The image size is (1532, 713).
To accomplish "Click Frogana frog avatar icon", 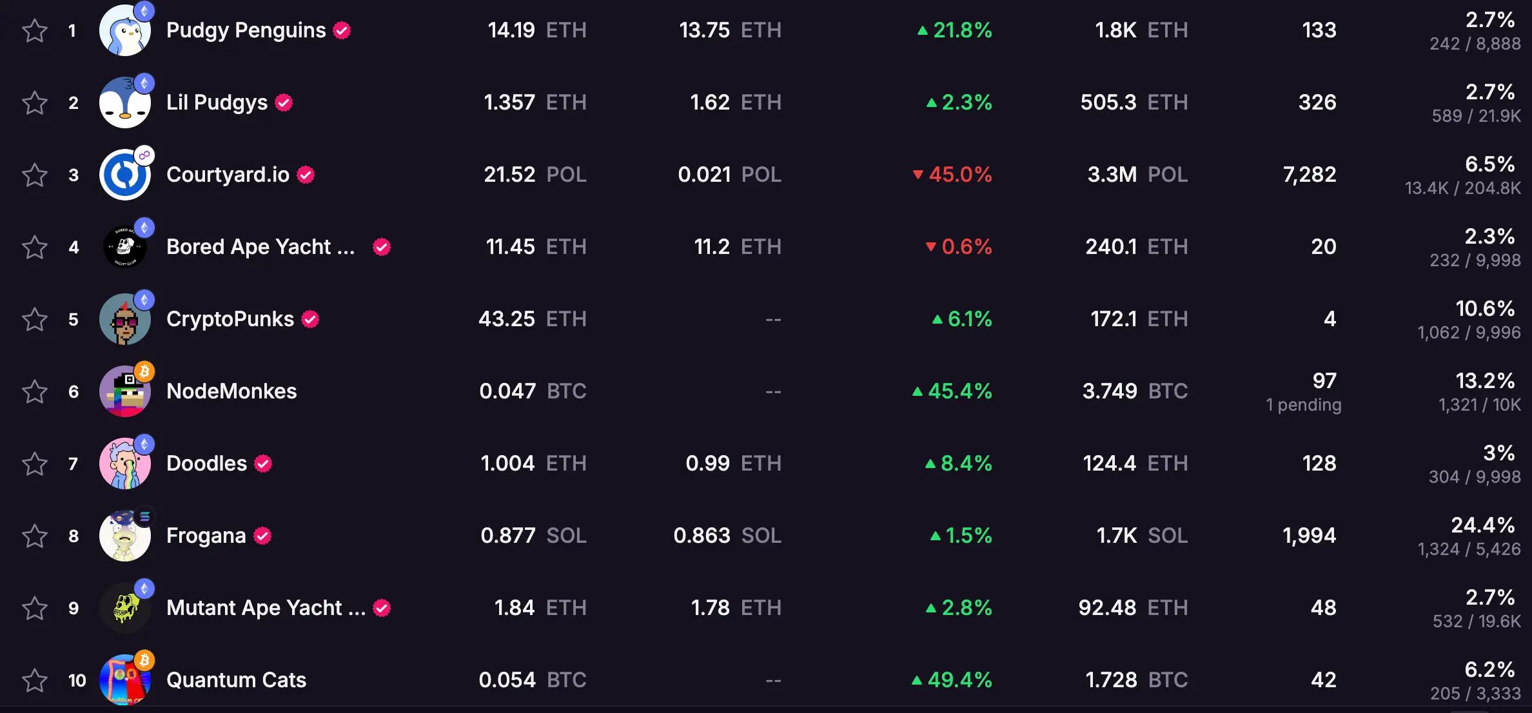I will [124, 536].
